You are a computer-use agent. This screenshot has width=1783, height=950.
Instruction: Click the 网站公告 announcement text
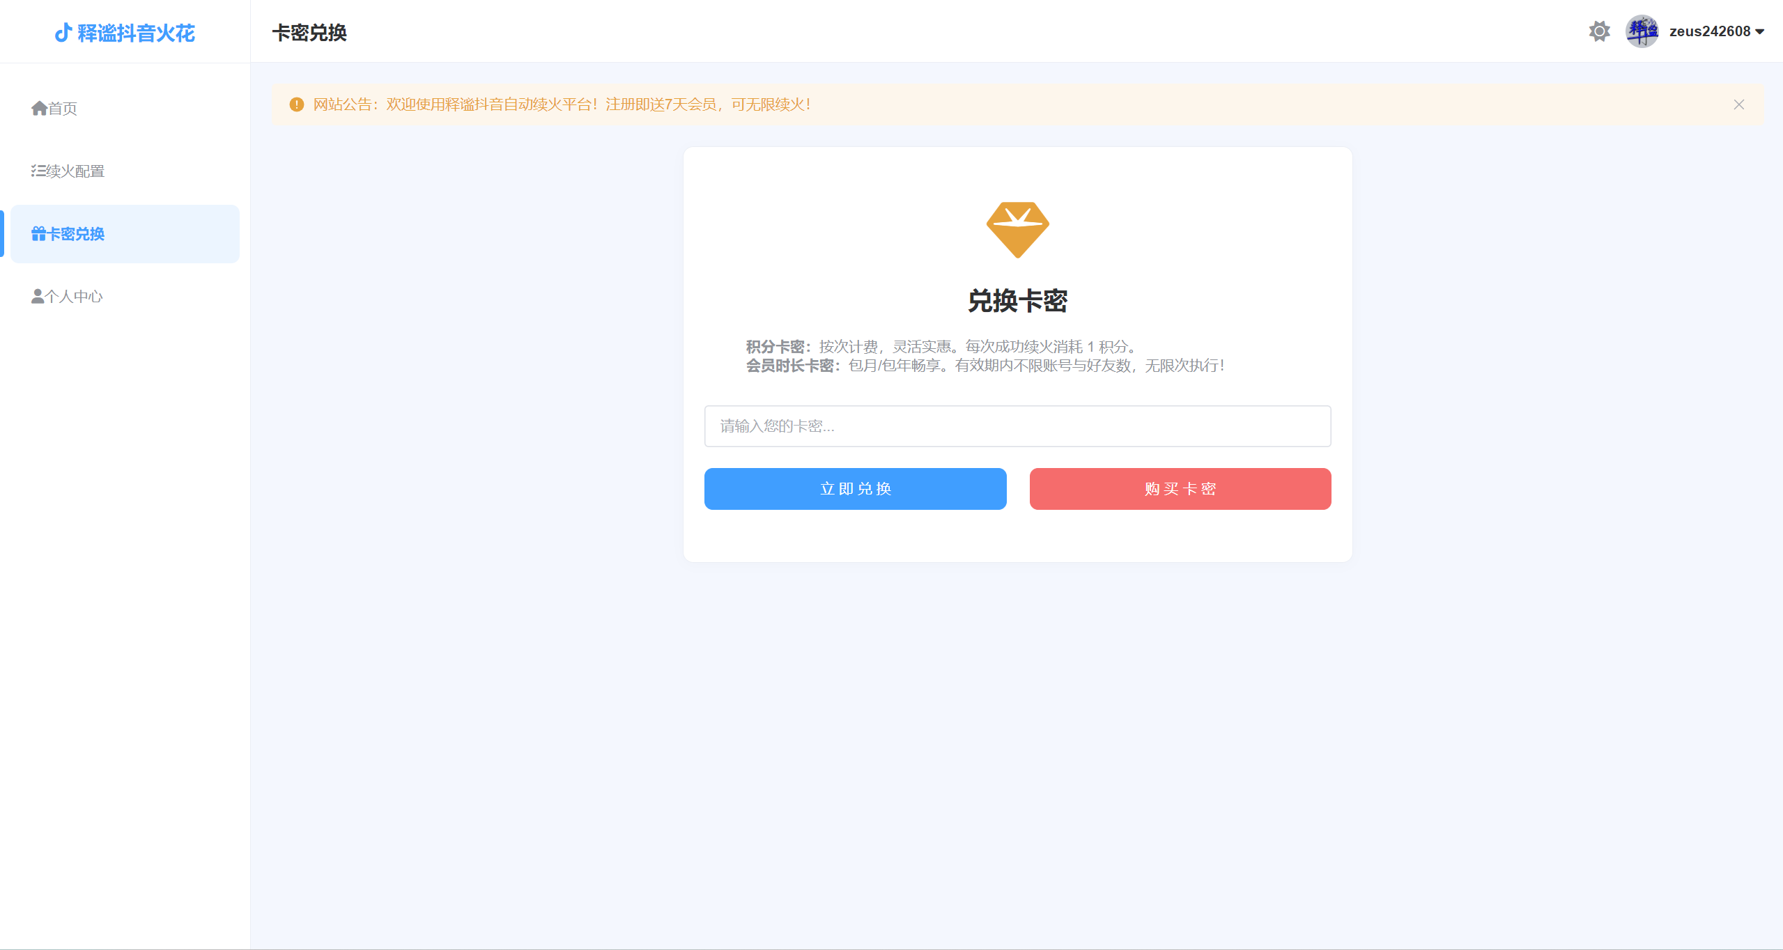(562, 104)
